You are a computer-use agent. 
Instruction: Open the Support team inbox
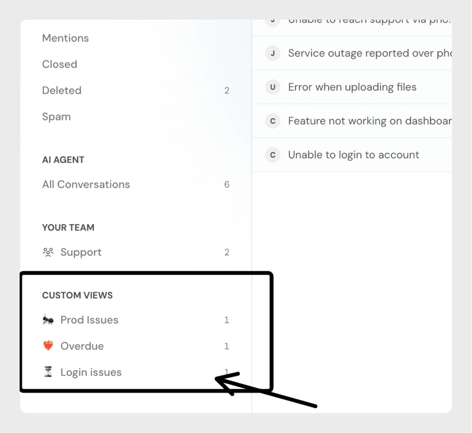click(81, 252)
